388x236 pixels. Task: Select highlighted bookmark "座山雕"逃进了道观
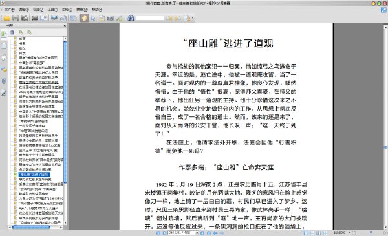34,175
